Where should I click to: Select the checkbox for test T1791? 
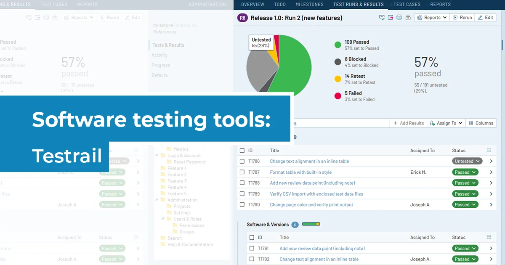click(x=252, y=249)
